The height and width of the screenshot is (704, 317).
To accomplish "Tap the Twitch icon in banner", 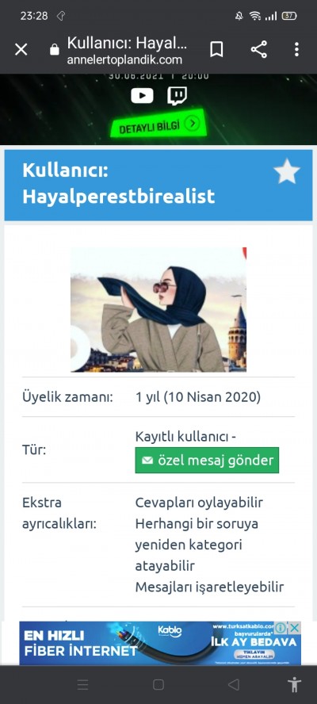I will (x=177, y=96).
